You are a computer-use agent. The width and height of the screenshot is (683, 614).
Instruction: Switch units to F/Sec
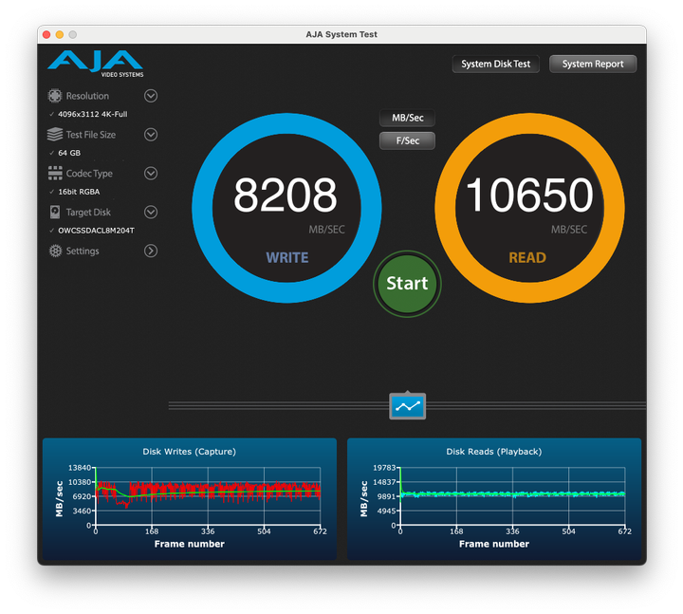[x=407, y=140]
